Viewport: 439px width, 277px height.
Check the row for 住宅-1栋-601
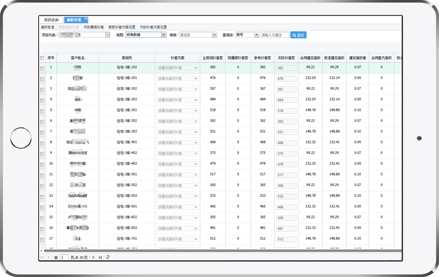42,208
